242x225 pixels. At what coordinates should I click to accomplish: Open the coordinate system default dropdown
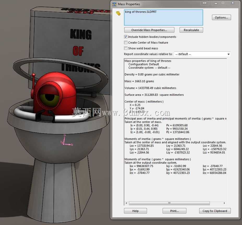[x=202, y=54]
